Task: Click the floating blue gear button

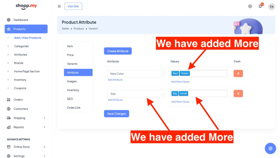Action: 270,148
